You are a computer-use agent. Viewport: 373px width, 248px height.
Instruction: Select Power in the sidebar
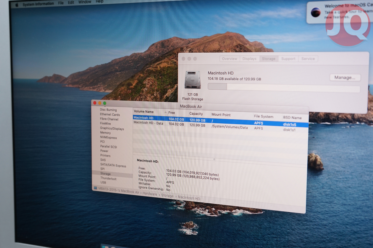coord(104,151)
